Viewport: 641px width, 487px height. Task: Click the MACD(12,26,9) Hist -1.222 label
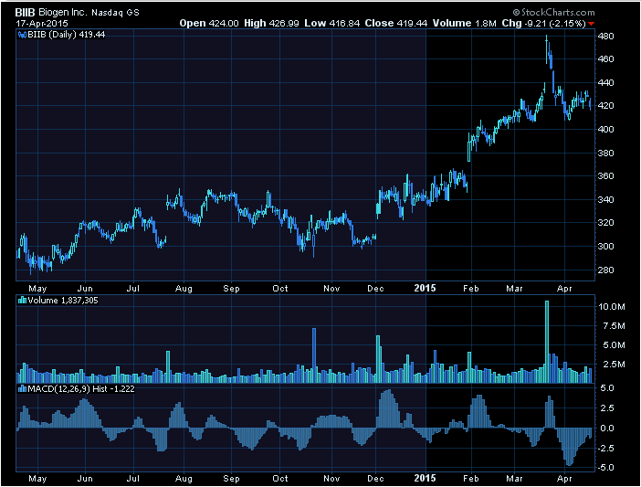tap(81, 389)
